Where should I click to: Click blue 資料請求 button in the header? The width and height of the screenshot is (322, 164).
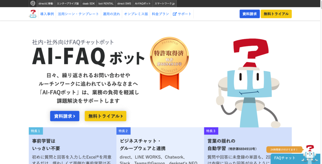point(249,14)
